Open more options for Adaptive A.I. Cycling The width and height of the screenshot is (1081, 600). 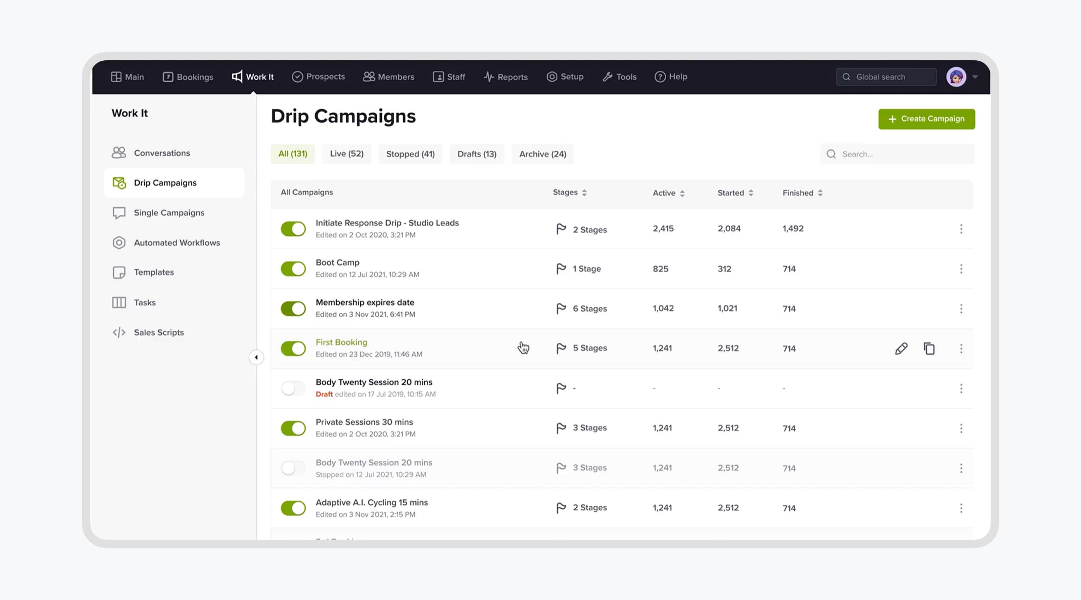click(961, 508)
